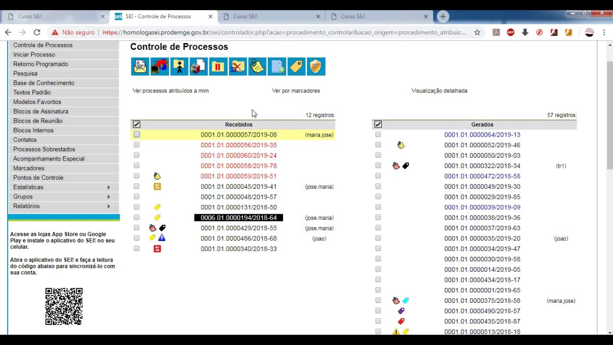This screenshot has width=613, height=345.
Task: Check the box for process 0001.01.0000056/2019-35
Action: 136,145
